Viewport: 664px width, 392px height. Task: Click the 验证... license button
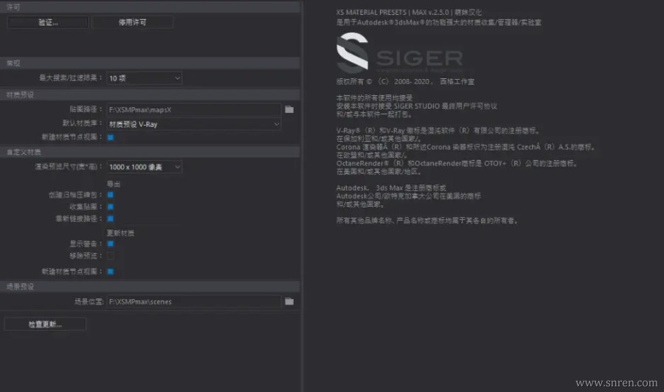click(x=48, y=22)
